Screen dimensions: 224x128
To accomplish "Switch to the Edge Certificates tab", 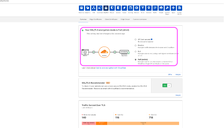I will 96,20.
